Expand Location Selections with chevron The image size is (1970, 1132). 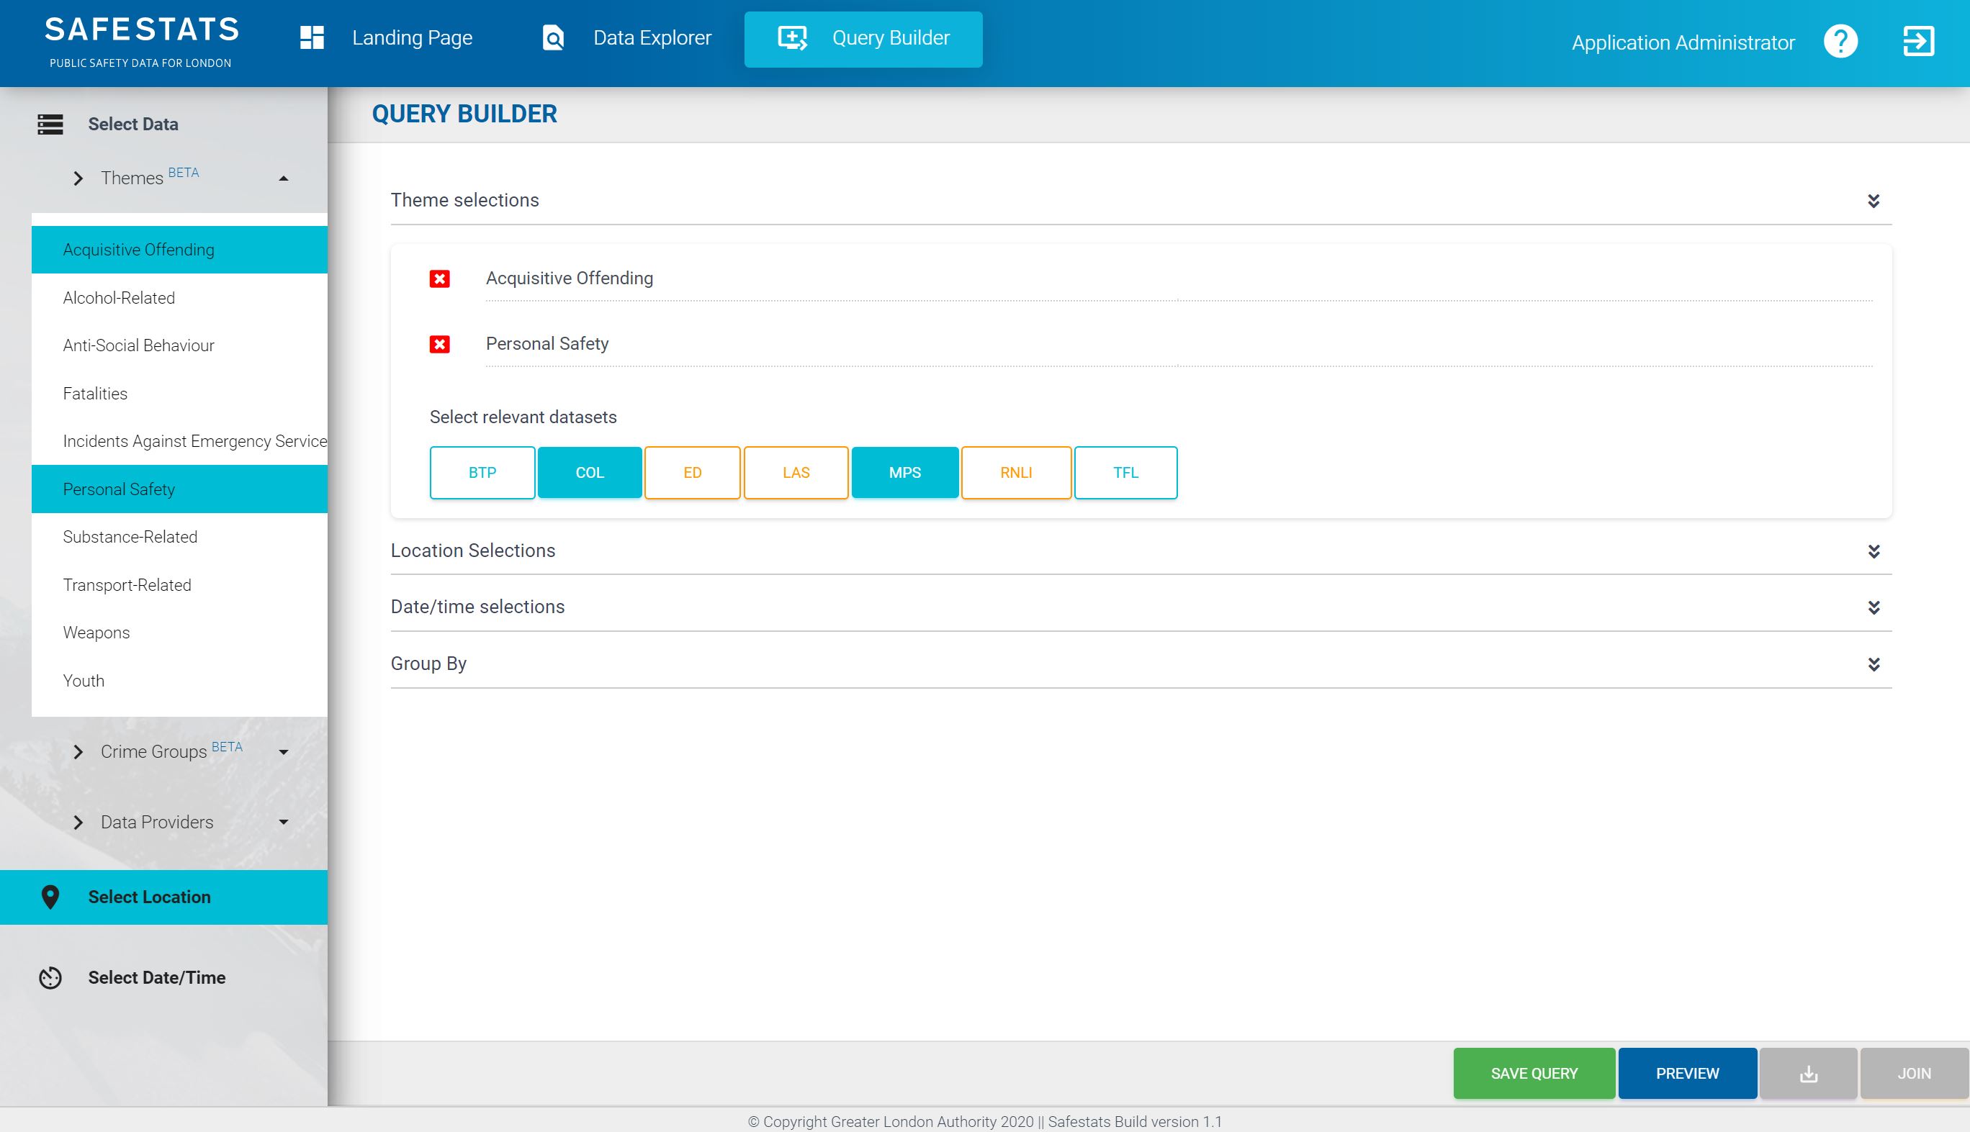click(x=1874, y=551)
